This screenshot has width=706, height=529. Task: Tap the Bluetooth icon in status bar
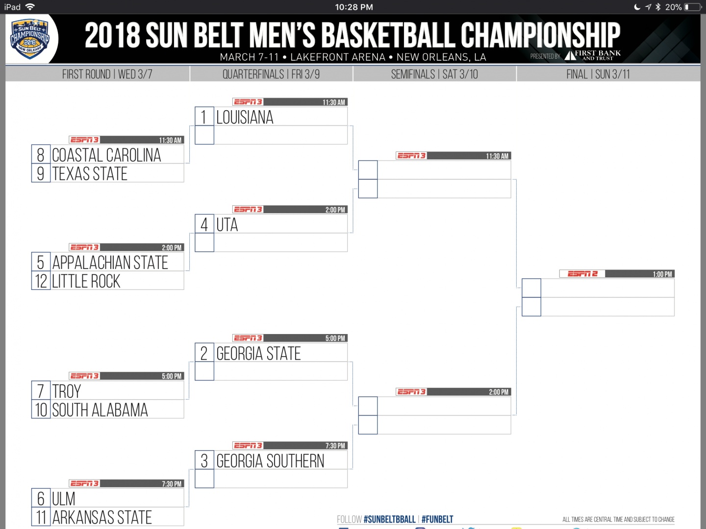(x=658, y=7)
